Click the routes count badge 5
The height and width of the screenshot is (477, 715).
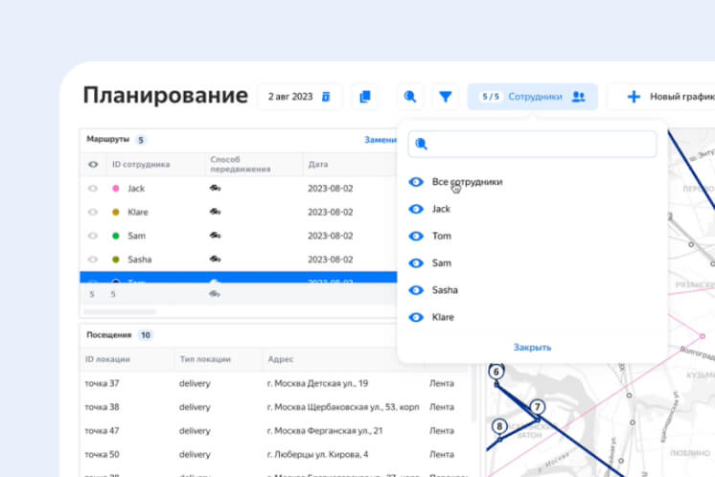click(141, 140)
